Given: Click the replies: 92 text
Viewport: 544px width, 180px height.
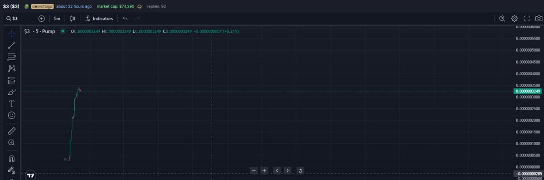Looking at the screenshot, I should [x=156, y=6].
